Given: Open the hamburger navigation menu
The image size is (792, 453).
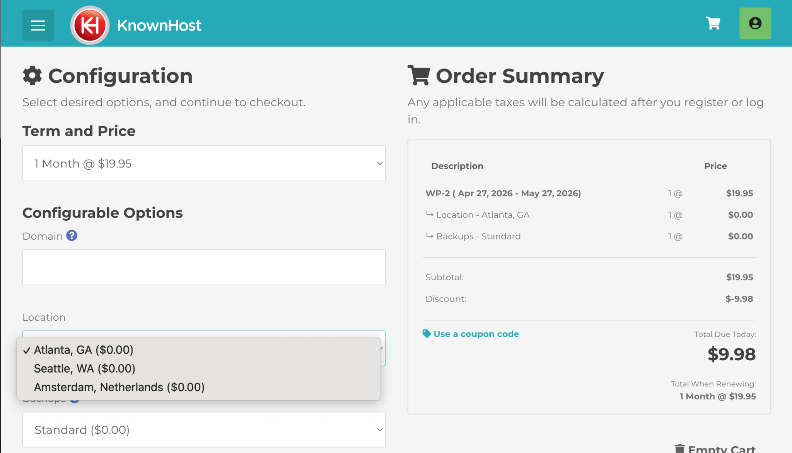Looking at the screenshot, I should click(38, 26).
